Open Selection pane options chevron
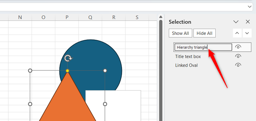 tap(236, 22)
